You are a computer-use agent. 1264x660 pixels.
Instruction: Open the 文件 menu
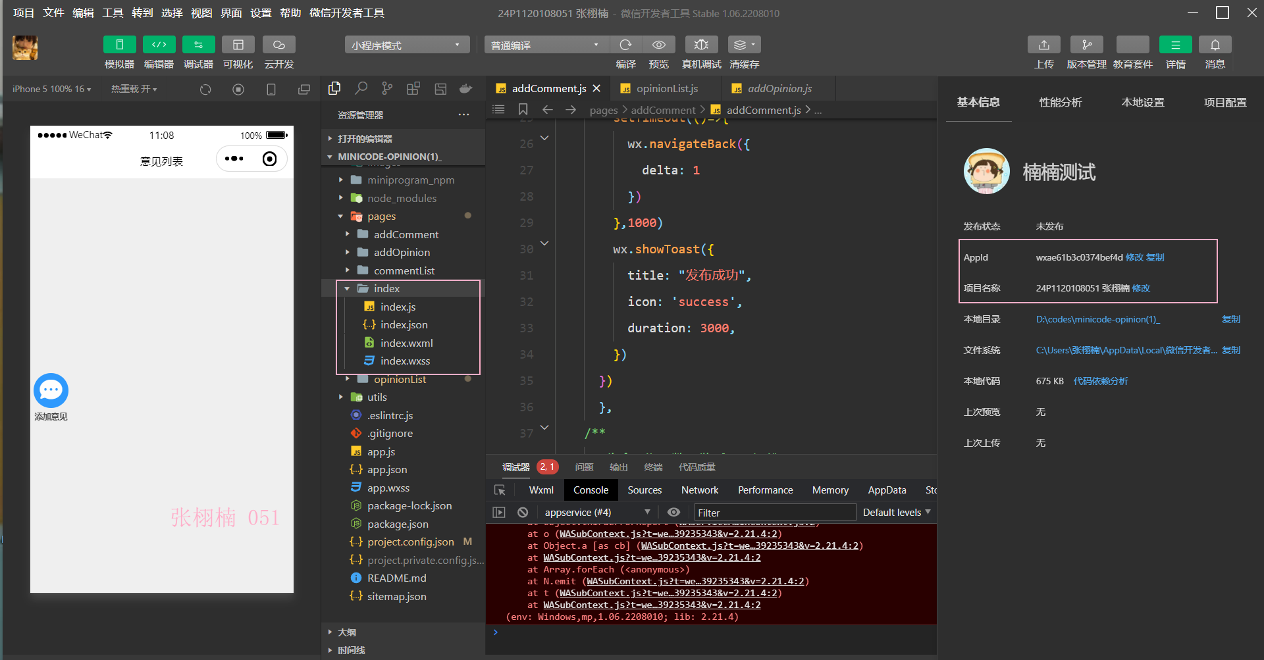click(x=53, y=13)
